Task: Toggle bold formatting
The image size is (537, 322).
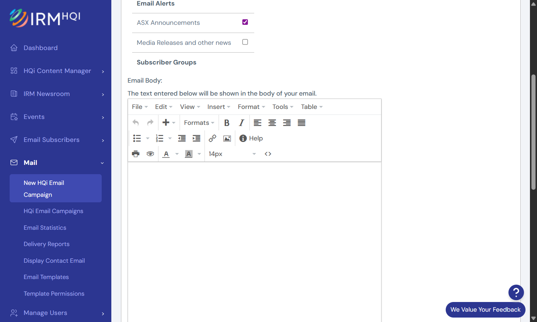Action: [x=227, y=123]
